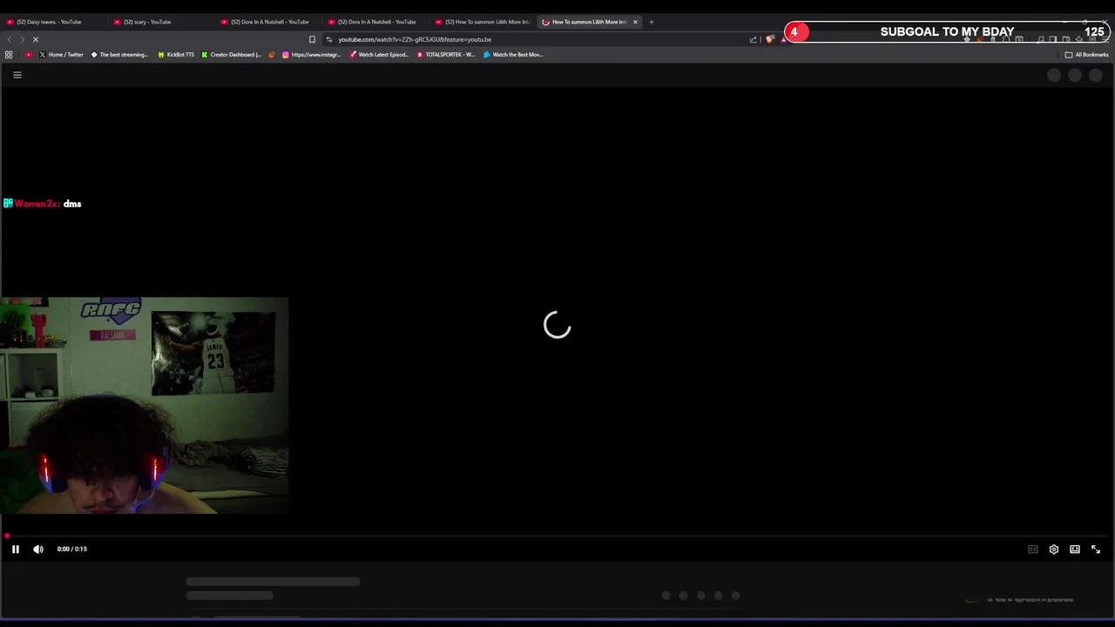Open the KickBot TTS bookmark
This screenshot has width=1115, height=627.
[176, 55]
